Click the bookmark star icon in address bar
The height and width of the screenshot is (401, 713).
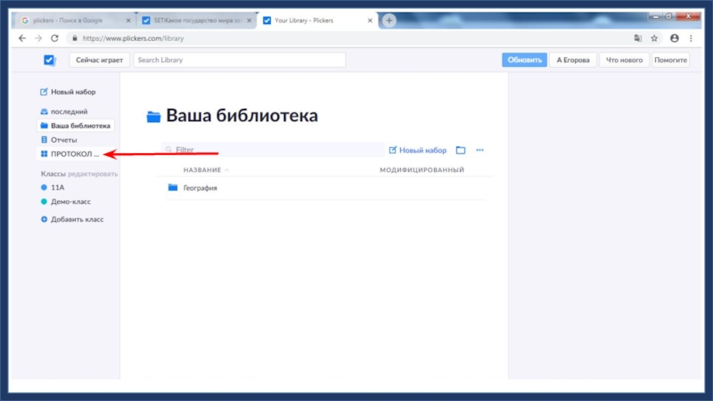654,38
